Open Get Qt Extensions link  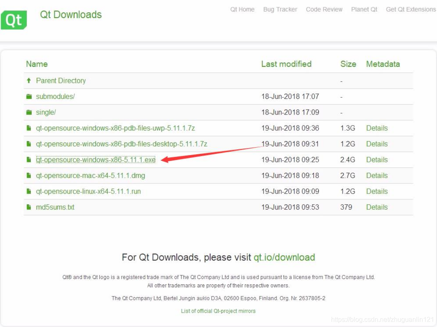tap(411, 9)
